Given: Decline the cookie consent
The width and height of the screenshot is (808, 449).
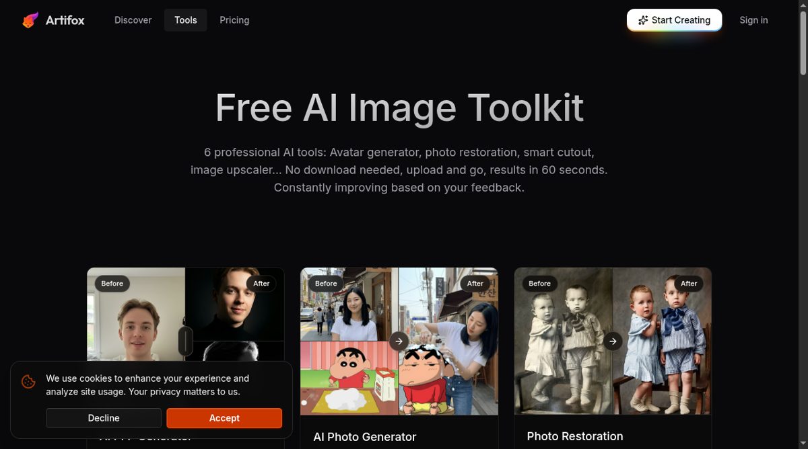Looking at the screenshot, I should (x=104, y=418).
